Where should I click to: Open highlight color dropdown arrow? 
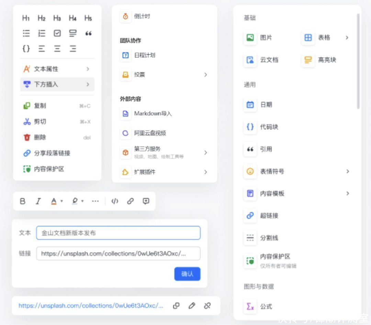click(x=82, y=201)
